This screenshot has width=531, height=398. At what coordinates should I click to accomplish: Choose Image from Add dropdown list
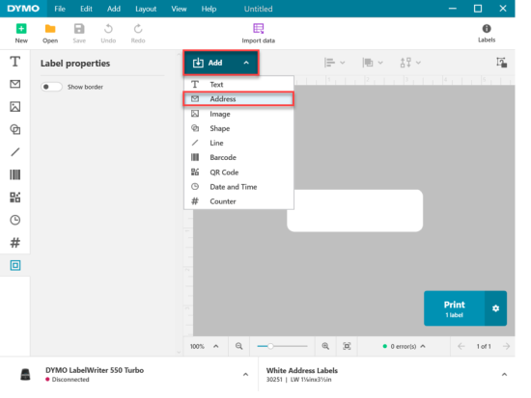[238, 114]
